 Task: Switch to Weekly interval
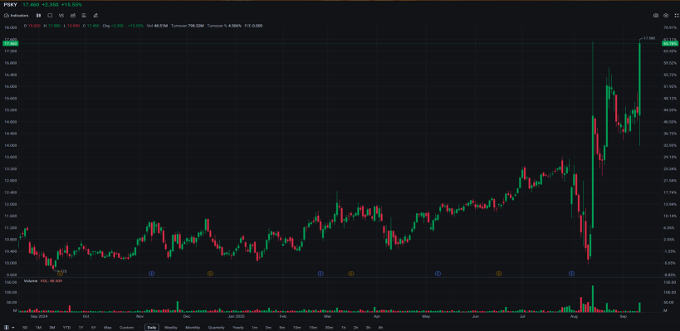(170, 328)
